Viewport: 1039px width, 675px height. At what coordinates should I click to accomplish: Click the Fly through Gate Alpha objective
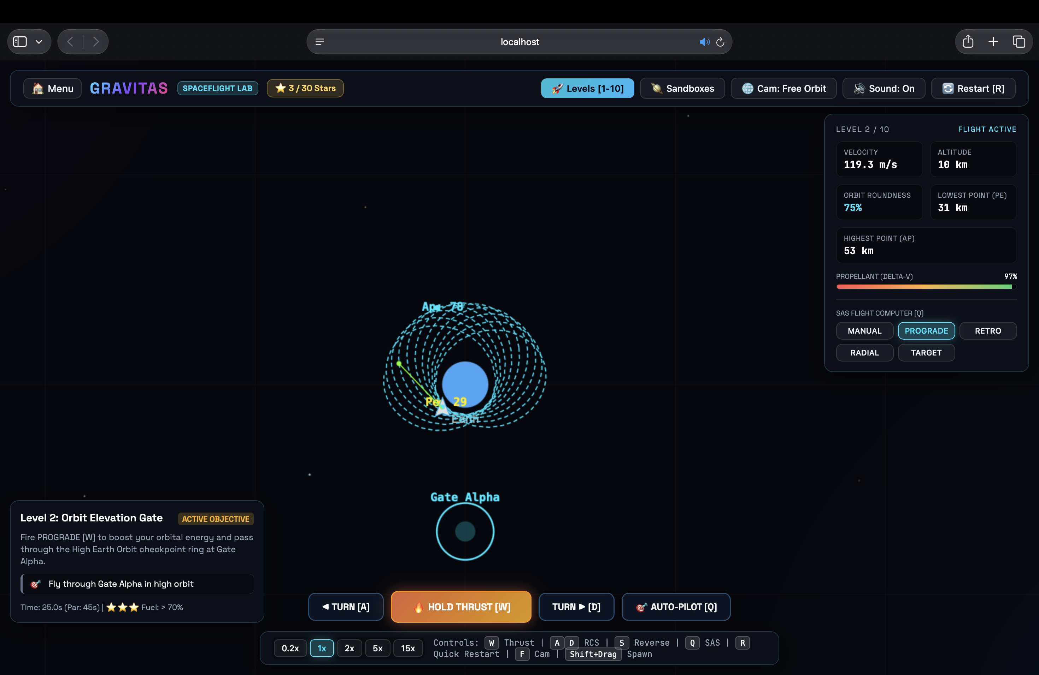click(x=137, y=584)
